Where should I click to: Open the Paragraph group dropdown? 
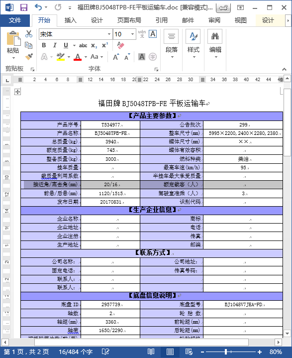(171, 44)
